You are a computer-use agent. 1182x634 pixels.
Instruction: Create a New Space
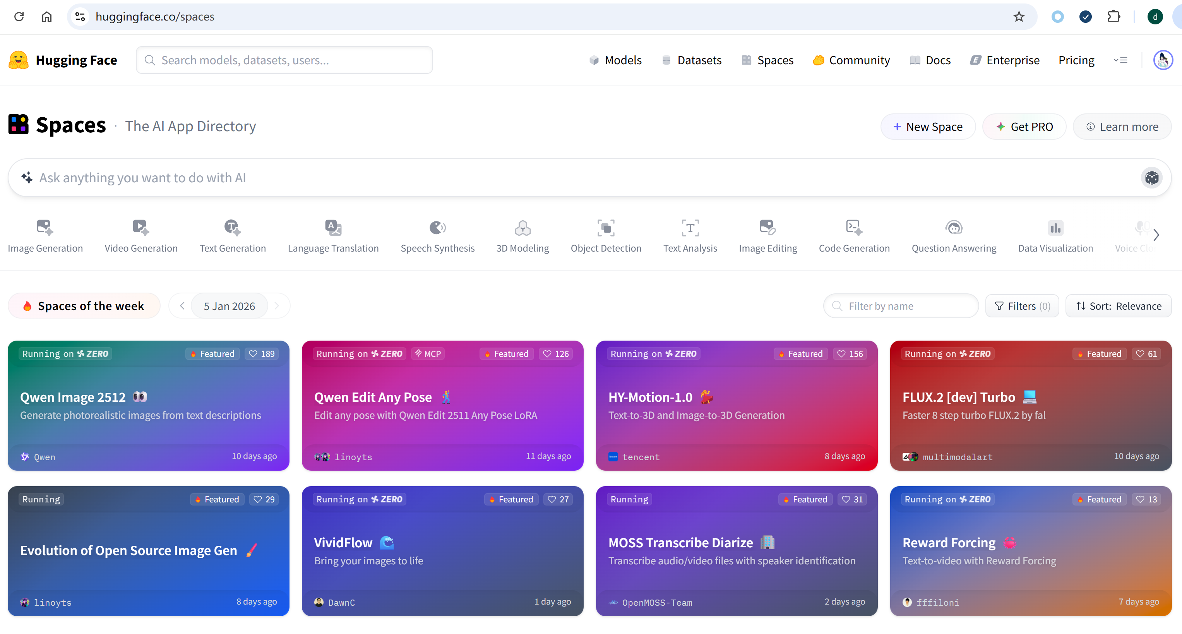pyautogui.click(x=928, y=127)
